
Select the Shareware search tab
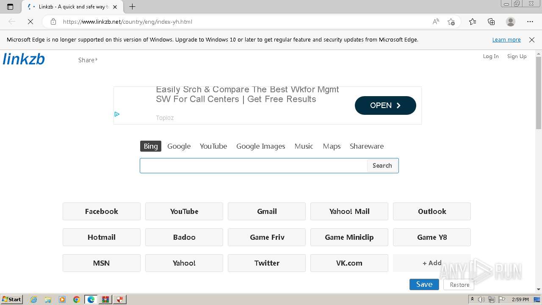(367, 146)
